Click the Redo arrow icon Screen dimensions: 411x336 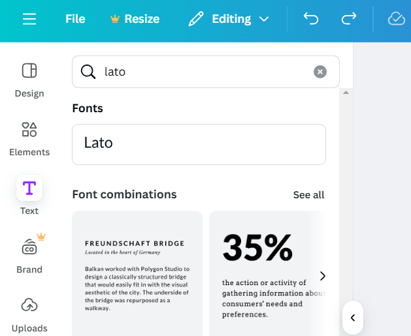point(349,19)
